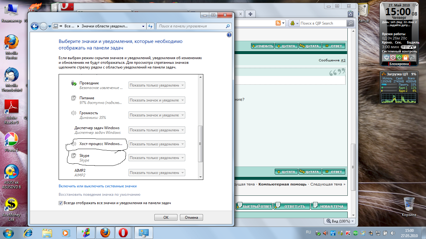Click the orange RSS feed icon in Opera
This screenshot has width=426, height=239.
[278, 23]
